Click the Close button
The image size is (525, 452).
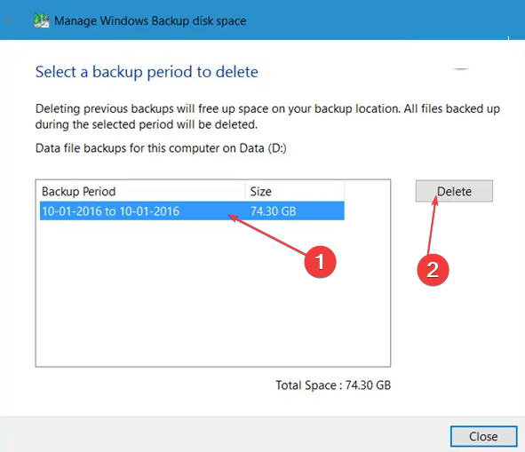(x=484, y=436)
